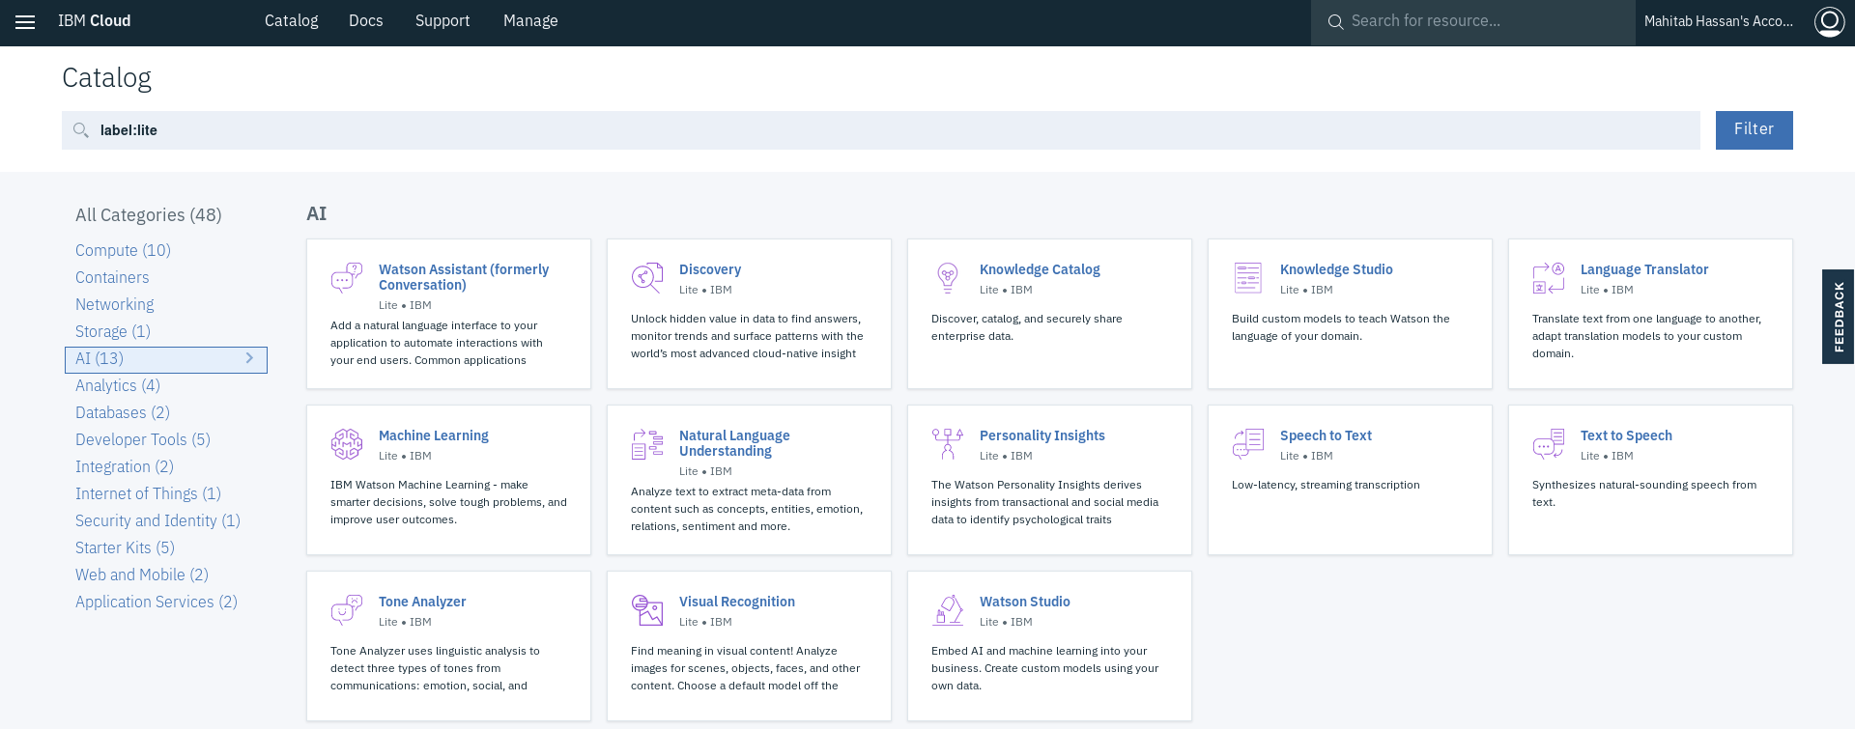Click the Personality Insights icon
Screen dimensions: 1855x729
(x=948, y=444)
